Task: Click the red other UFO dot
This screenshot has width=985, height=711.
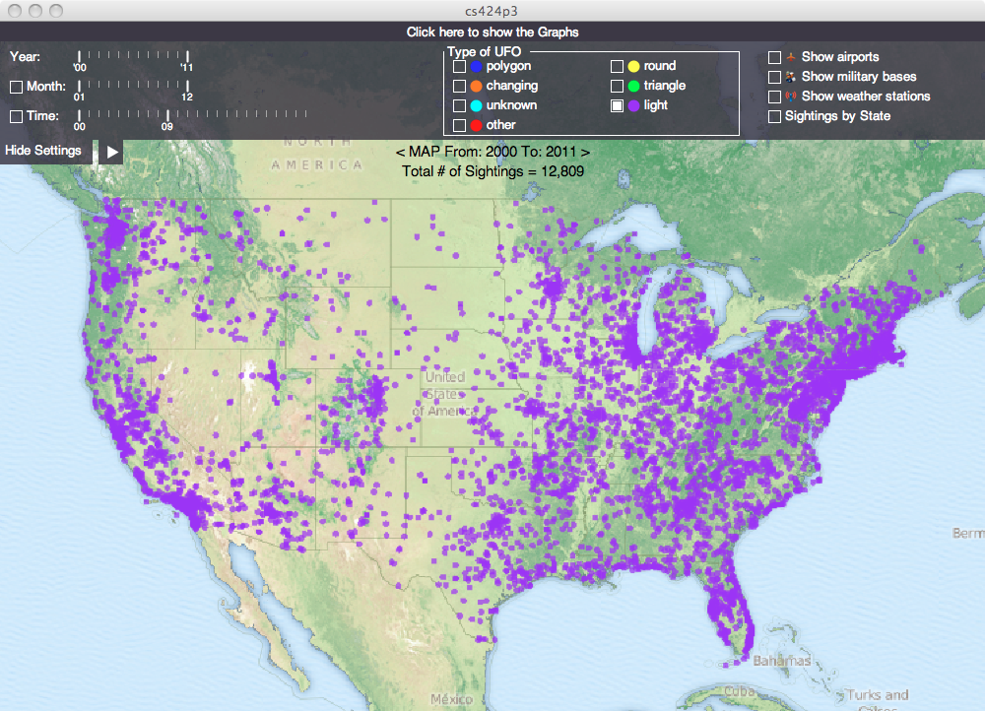Action: [476, 125]
